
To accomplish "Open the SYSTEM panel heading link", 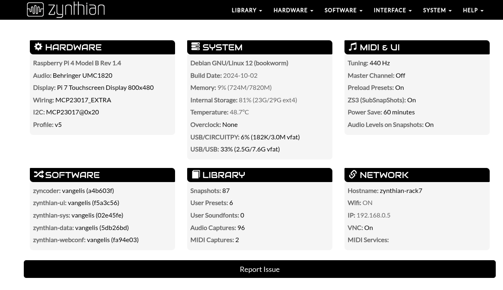I will [222, 47].
